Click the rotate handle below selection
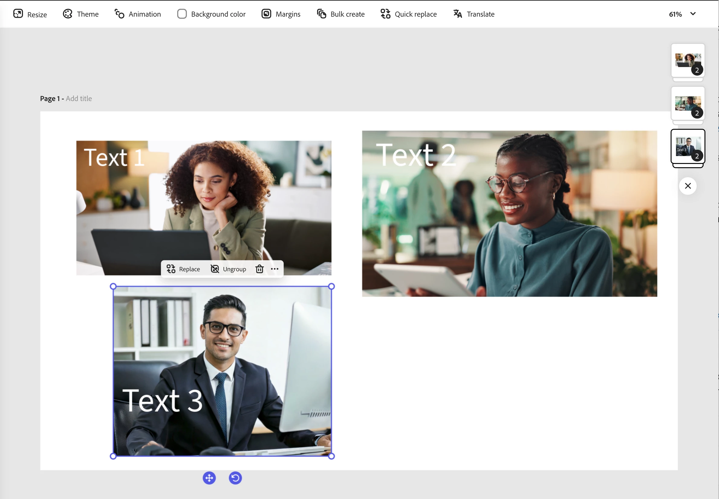This screenshot has height=499, width=719. (235, 478)
